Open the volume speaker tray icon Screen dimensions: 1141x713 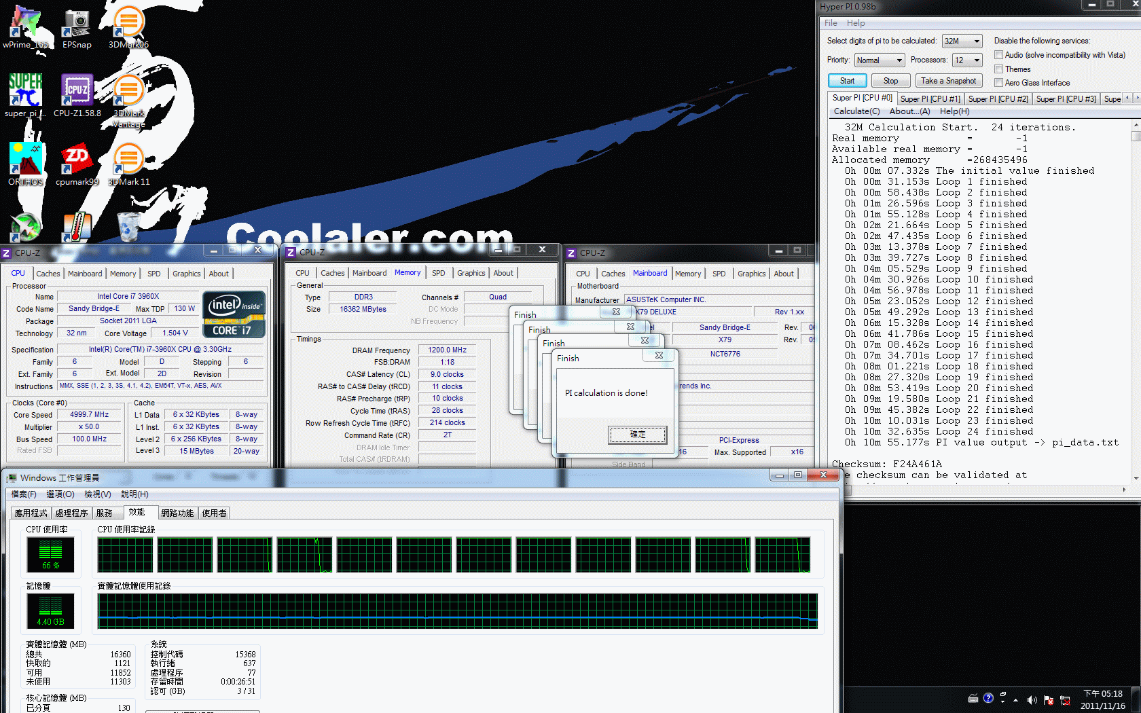click(x=1032, y=699)
